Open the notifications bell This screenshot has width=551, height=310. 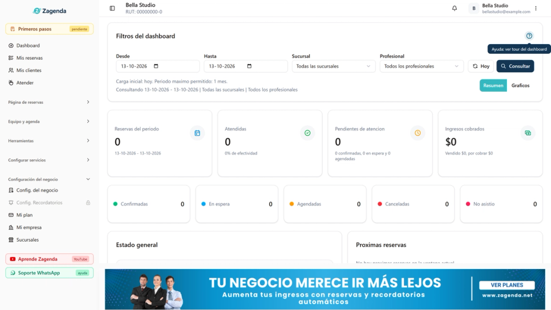454,8
